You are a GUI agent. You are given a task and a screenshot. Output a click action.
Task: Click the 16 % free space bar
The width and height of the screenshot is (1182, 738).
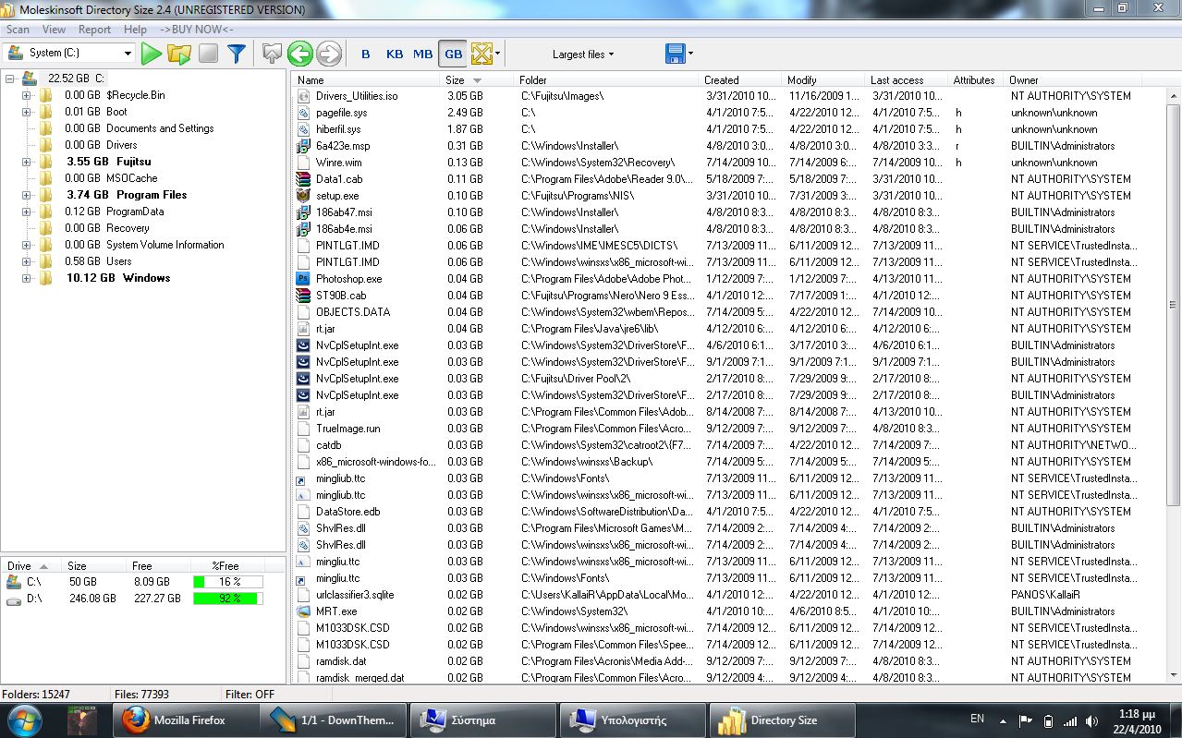tap(227, 582)
